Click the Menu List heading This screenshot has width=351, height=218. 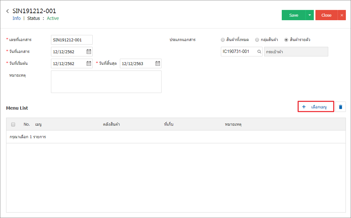pos(17,108)
